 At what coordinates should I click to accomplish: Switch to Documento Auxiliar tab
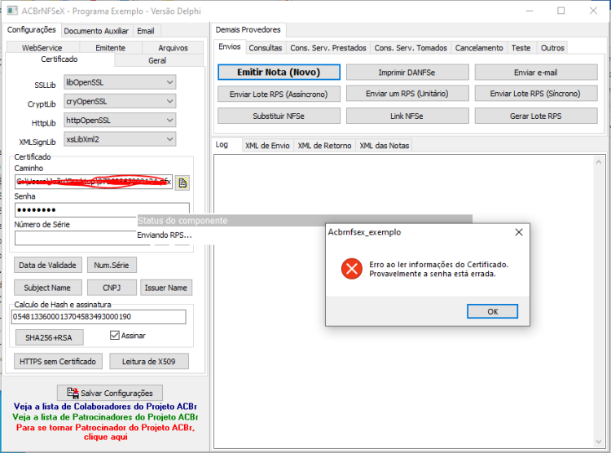[x=96, y=31]
